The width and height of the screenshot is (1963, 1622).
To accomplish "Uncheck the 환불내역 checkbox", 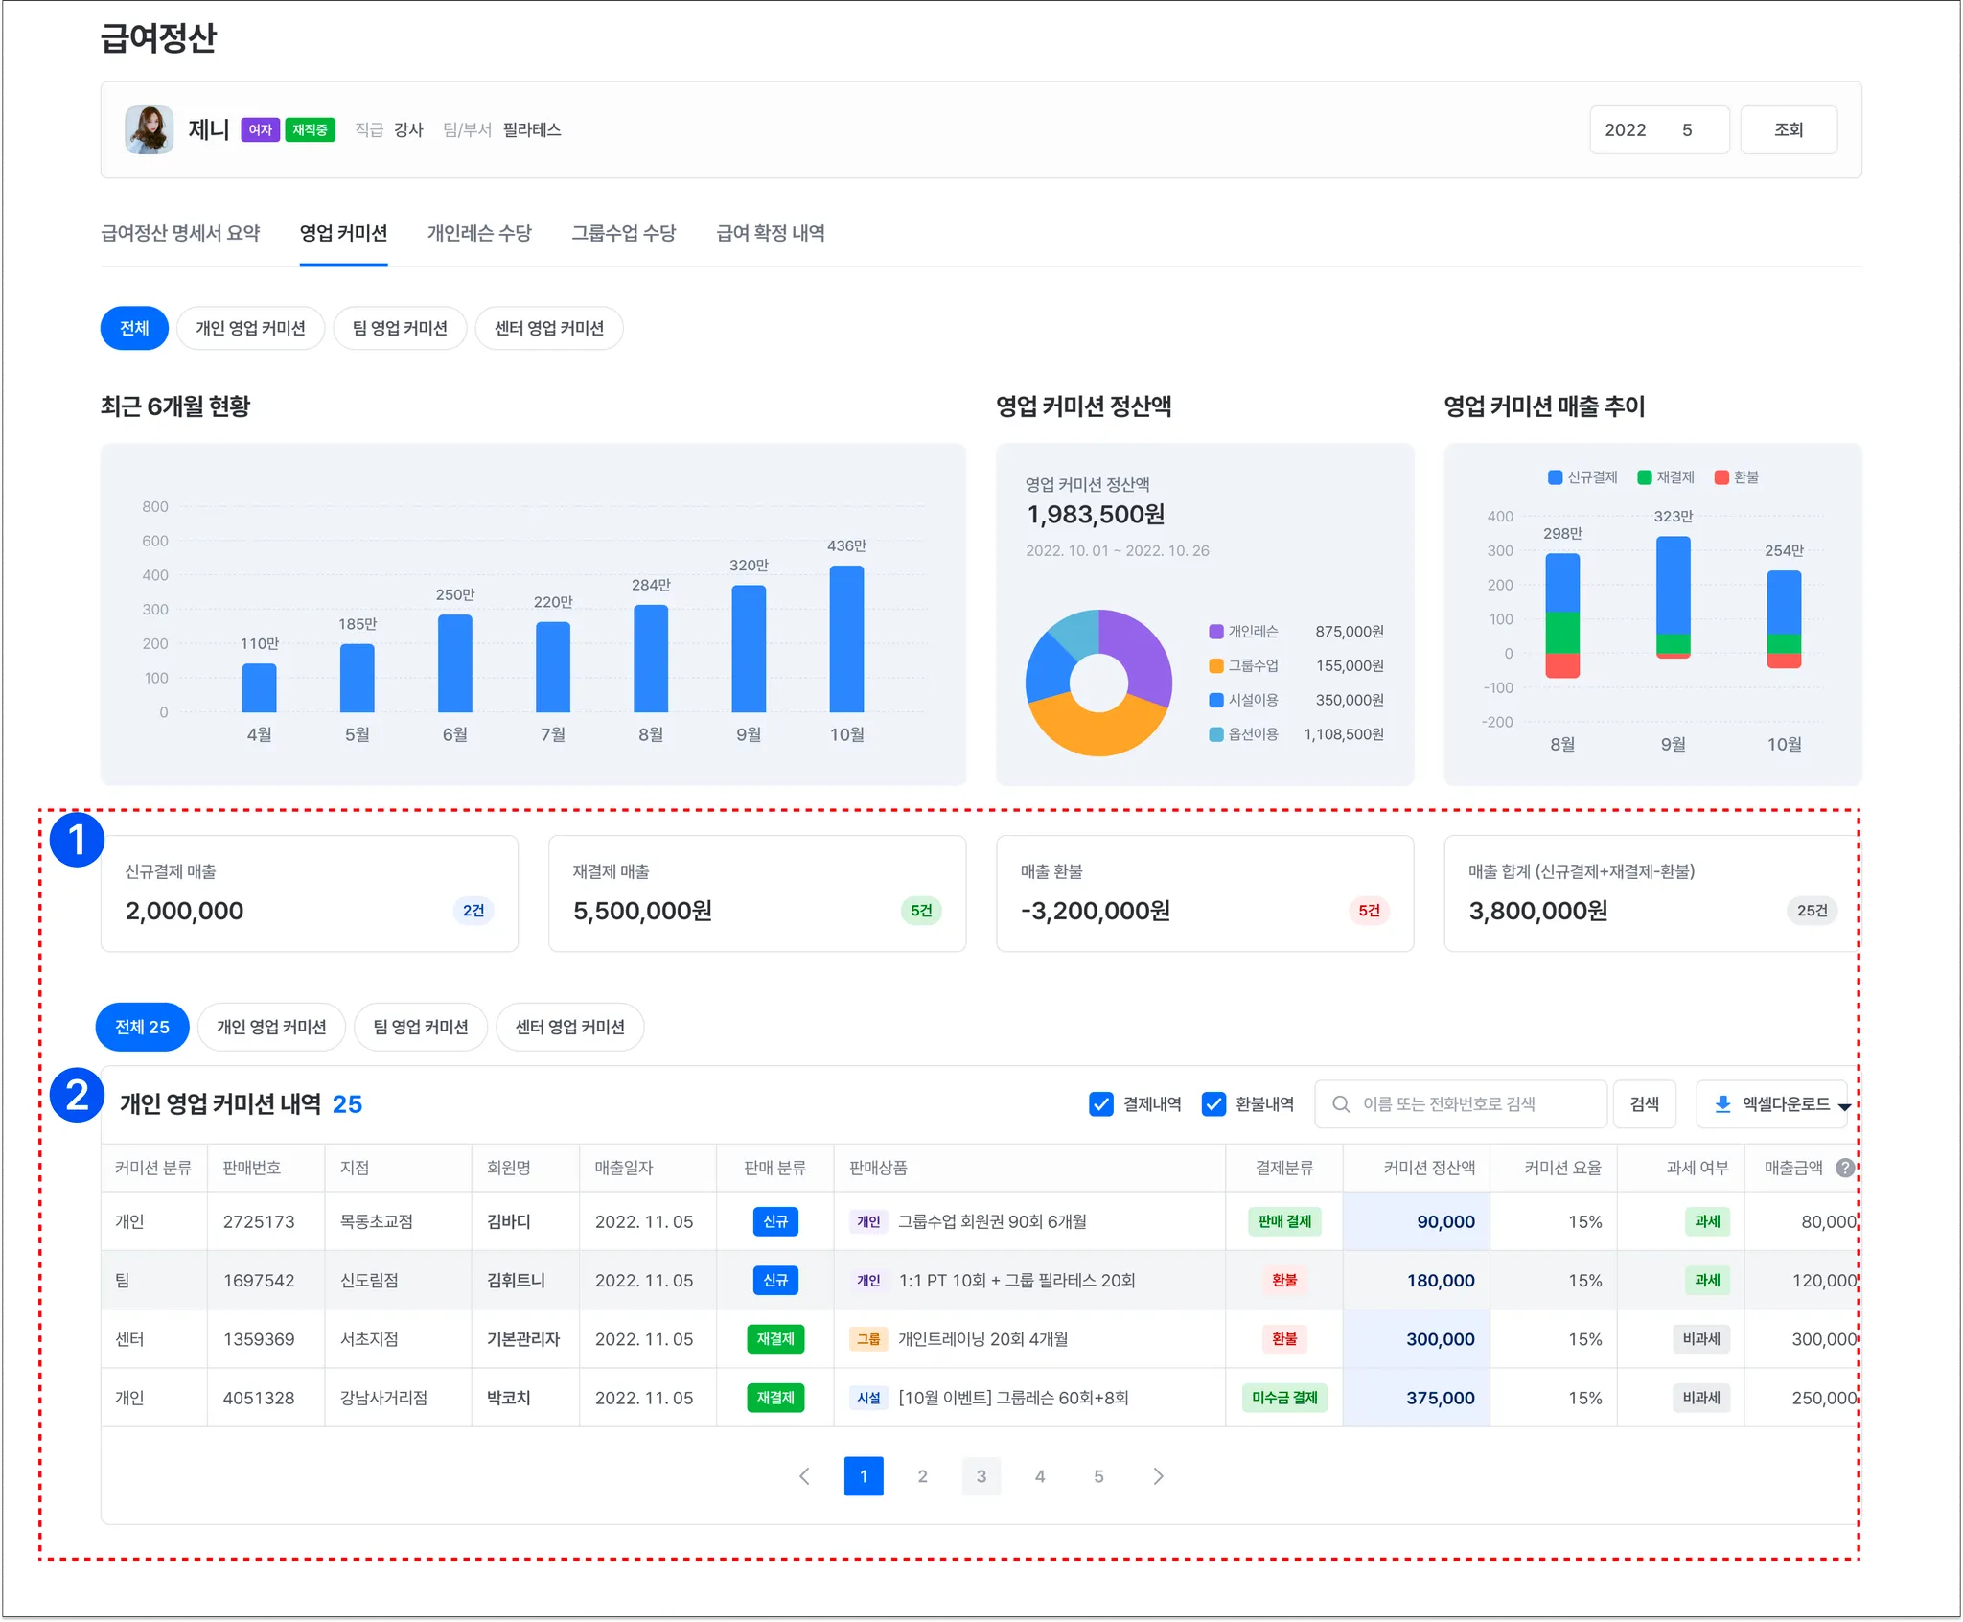I will point(1213,1104).
